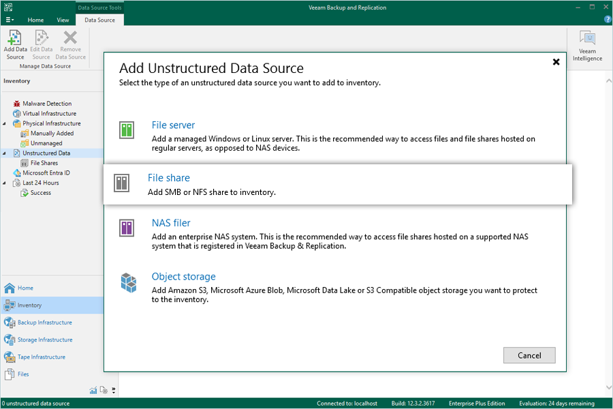613x409 pixels.
Task: Click the Malware Detection bug icon
Action: pos(16,104)
